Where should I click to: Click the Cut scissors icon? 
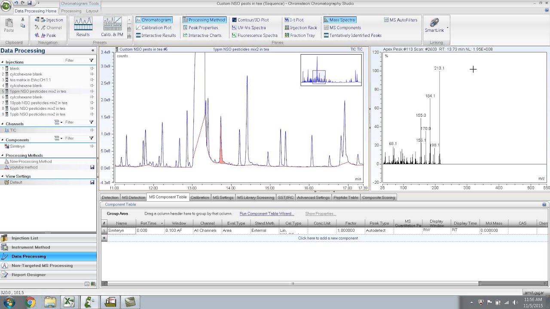pos(23,20)
